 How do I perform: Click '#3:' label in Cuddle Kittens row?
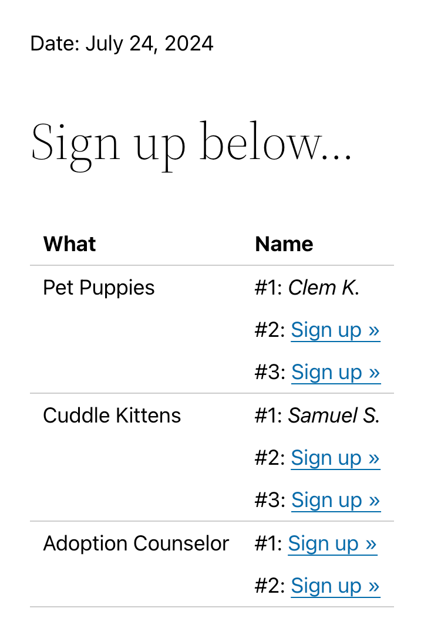click(270, 500)
